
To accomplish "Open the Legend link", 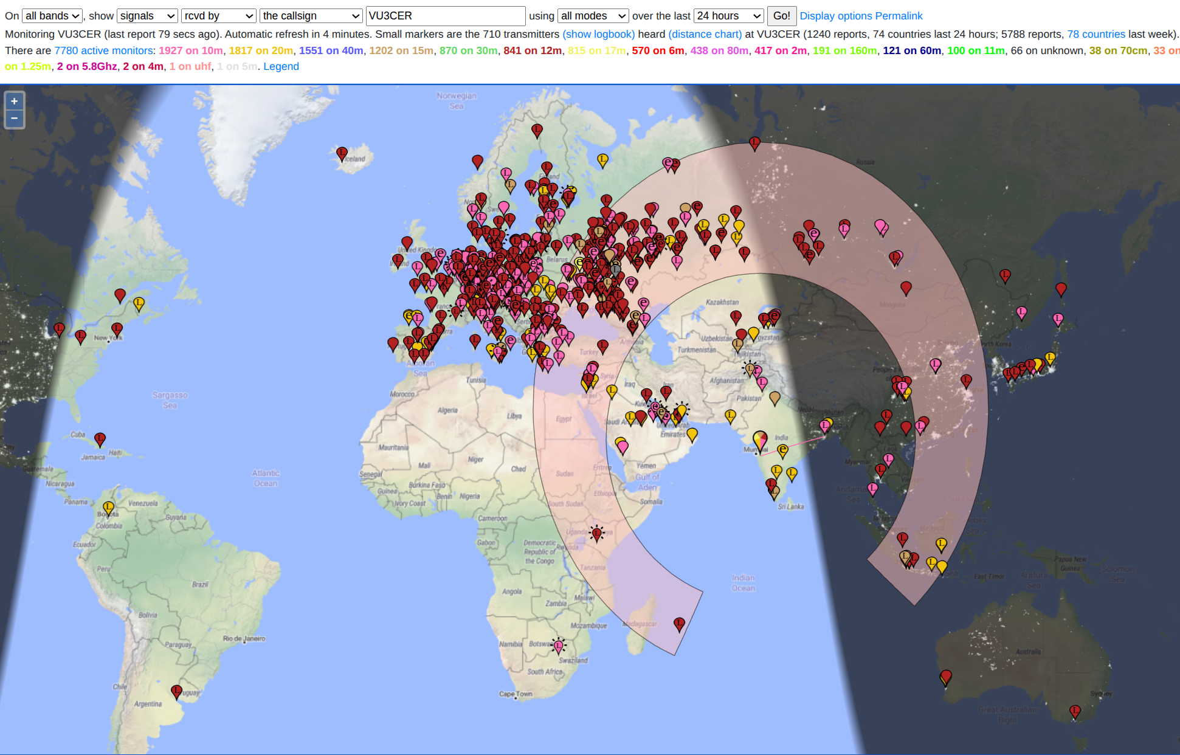I will click(281, 66).
